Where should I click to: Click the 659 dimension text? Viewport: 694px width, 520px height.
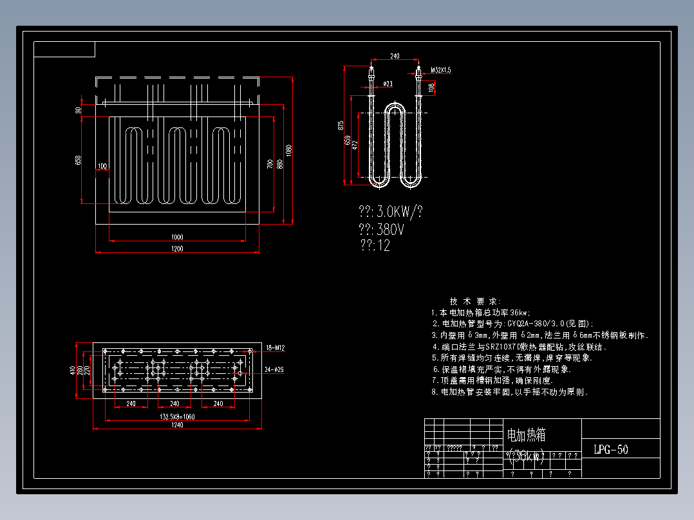pos(348,140)
